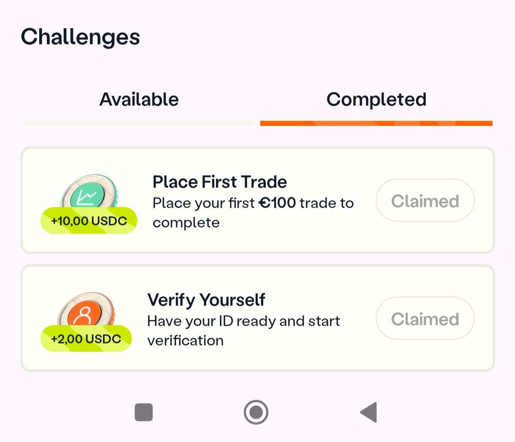Tap the Place First Trade title
This screenshot has height=442, width=515.
tap(220, 182)
